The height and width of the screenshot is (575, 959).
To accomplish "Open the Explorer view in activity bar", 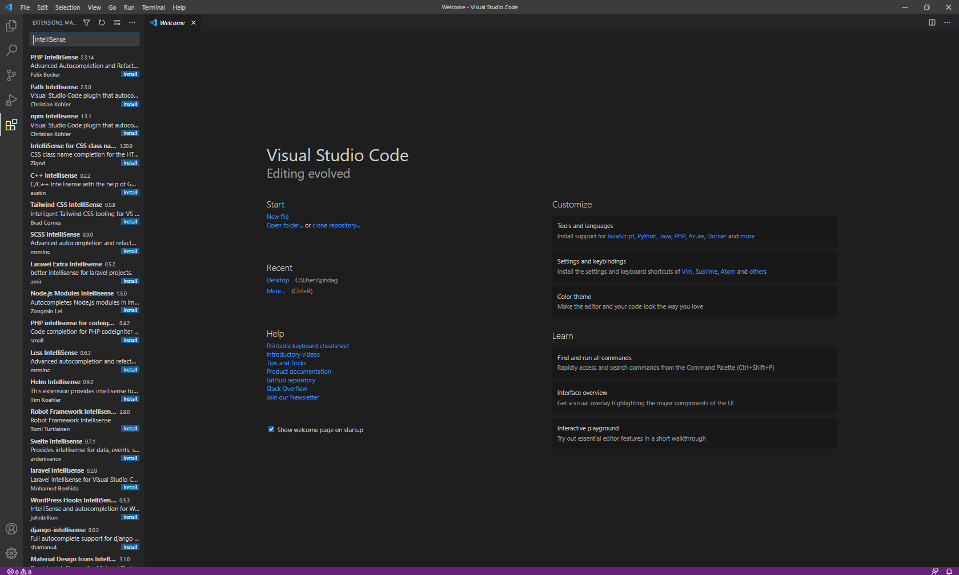I will click(11, 26).
